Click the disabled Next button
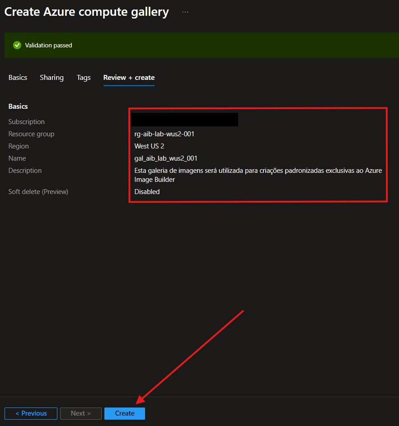The height and width of the screenshot is (426, 399). (x=81, y=413)
